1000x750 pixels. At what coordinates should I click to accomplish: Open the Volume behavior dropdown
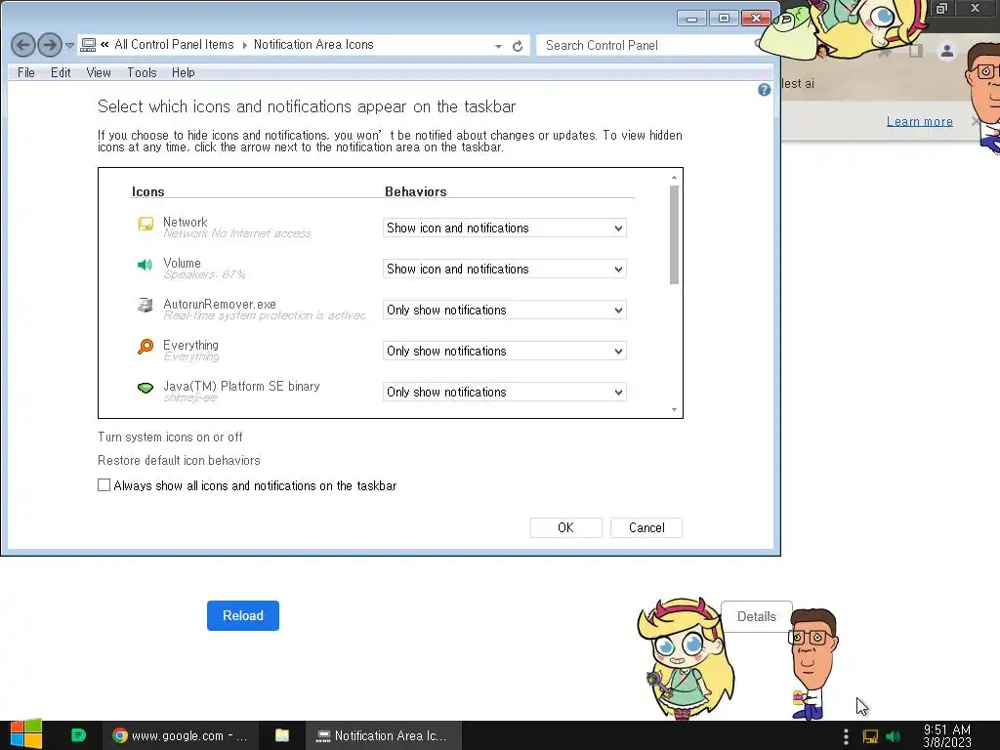click(x=505, y=270)
